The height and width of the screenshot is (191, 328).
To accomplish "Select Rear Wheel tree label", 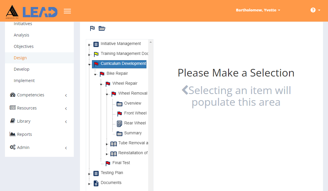I will coord(135,123).
